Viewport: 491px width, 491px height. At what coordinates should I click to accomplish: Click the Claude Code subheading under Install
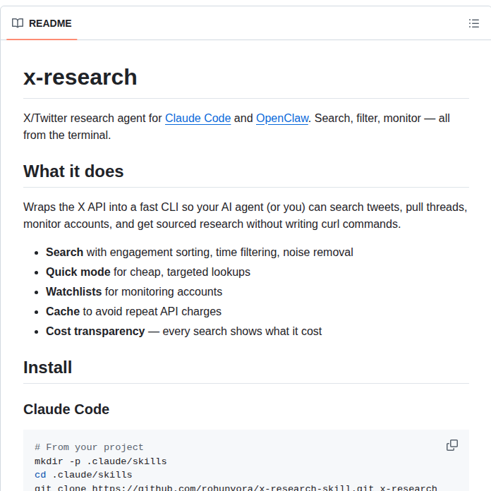(x=66, y=409)
